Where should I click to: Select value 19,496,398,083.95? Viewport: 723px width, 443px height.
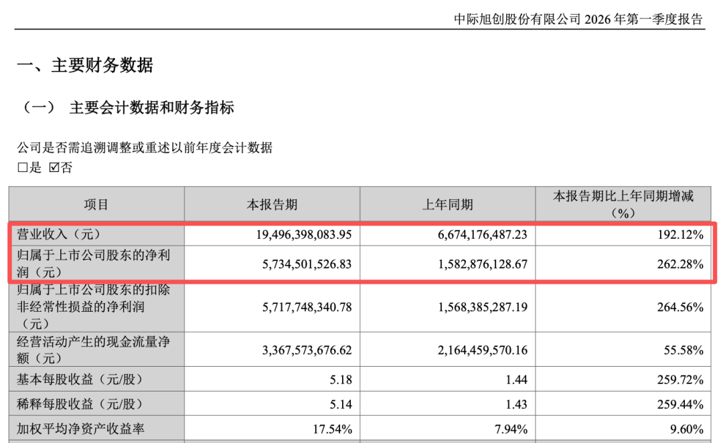(x=304, y=235)
